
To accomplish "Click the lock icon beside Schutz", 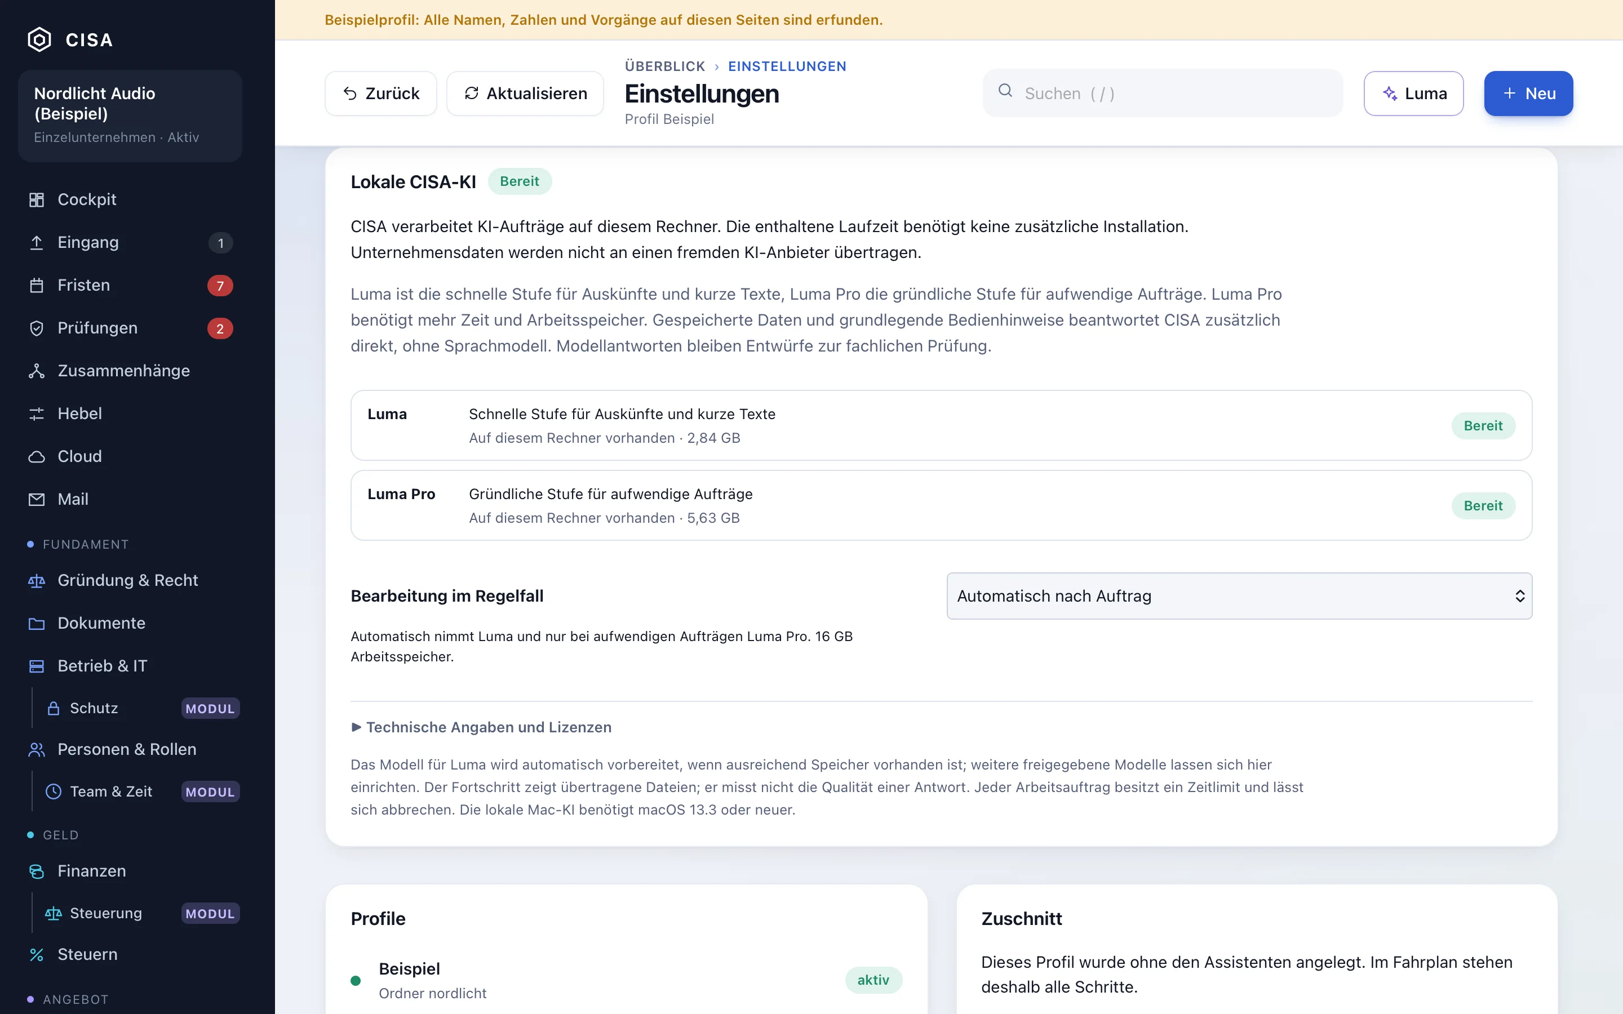I will [x=54, y=708].
